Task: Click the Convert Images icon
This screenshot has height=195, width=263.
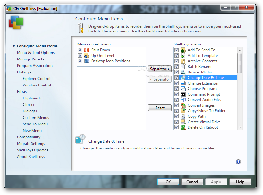Action: tap(183, 105)
